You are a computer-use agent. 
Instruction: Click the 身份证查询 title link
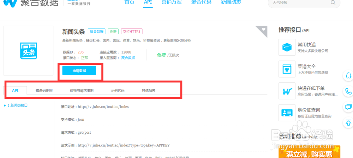pos(309,110)
